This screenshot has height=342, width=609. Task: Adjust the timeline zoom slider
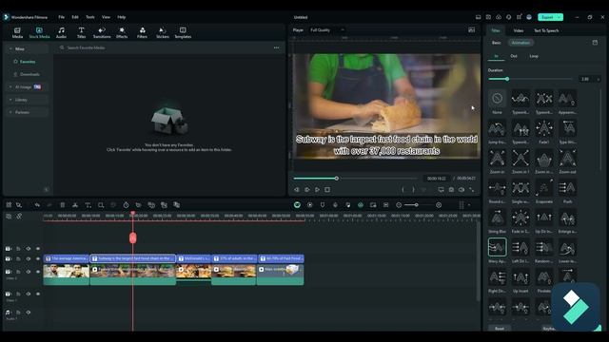(419, 205)
